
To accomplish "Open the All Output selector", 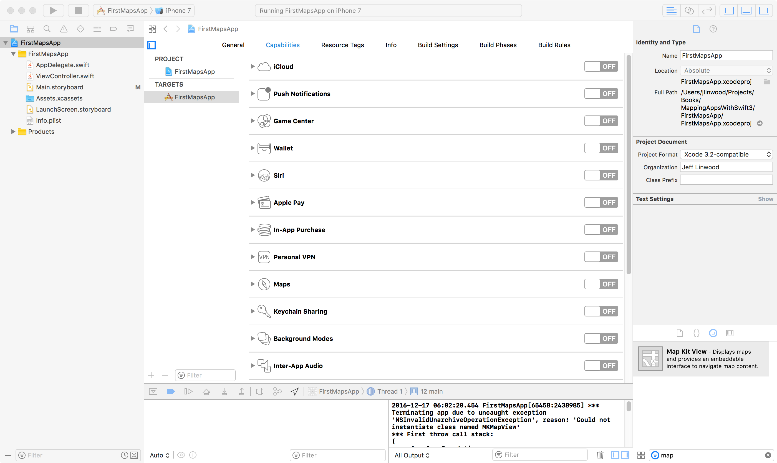I will 412,455.
